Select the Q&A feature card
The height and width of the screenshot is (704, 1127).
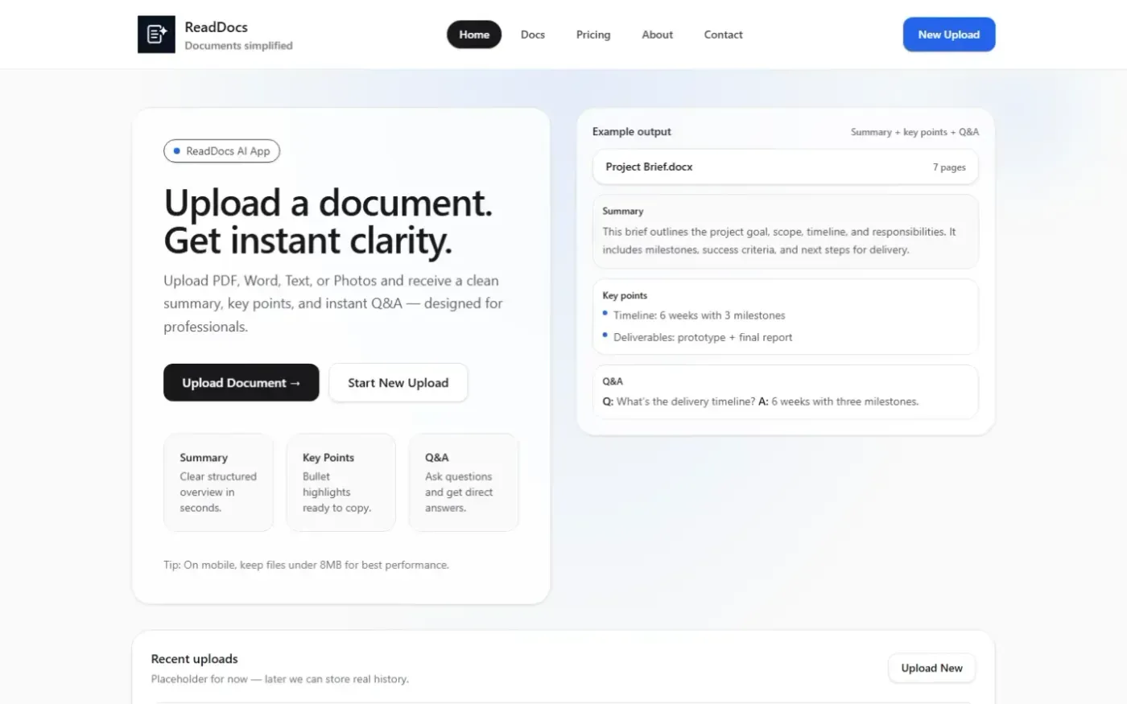tap(464, 482)
